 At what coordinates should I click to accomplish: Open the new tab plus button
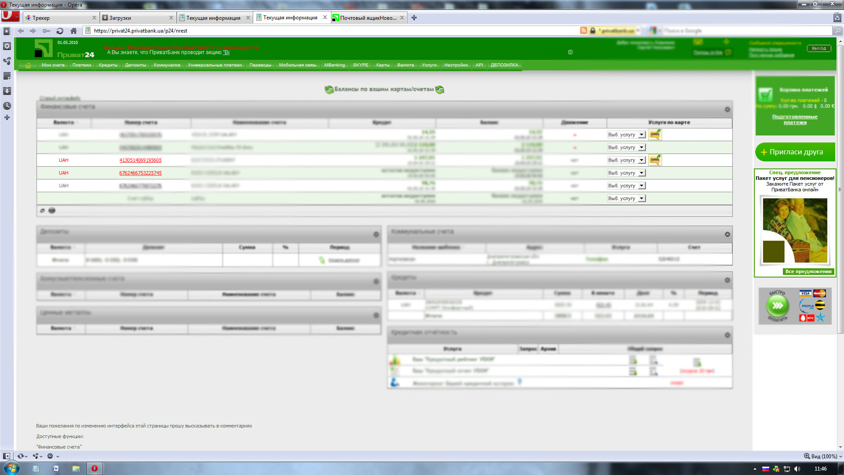pos(414,18)
